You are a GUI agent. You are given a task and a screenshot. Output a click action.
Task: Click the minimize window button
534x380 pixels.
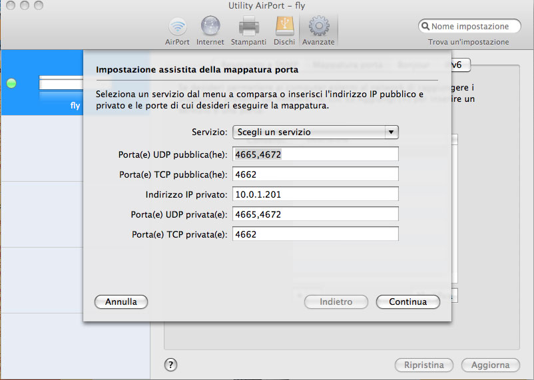[25, 5]
